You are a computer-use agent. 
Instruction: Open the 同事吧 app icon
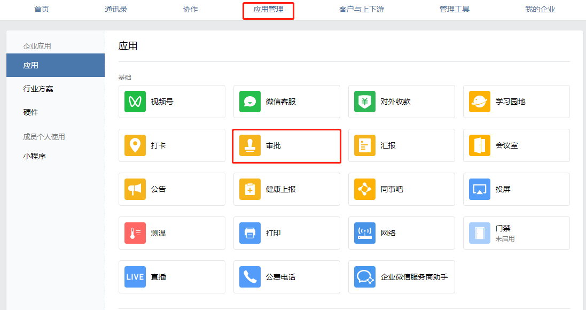[x=365, y=189]
